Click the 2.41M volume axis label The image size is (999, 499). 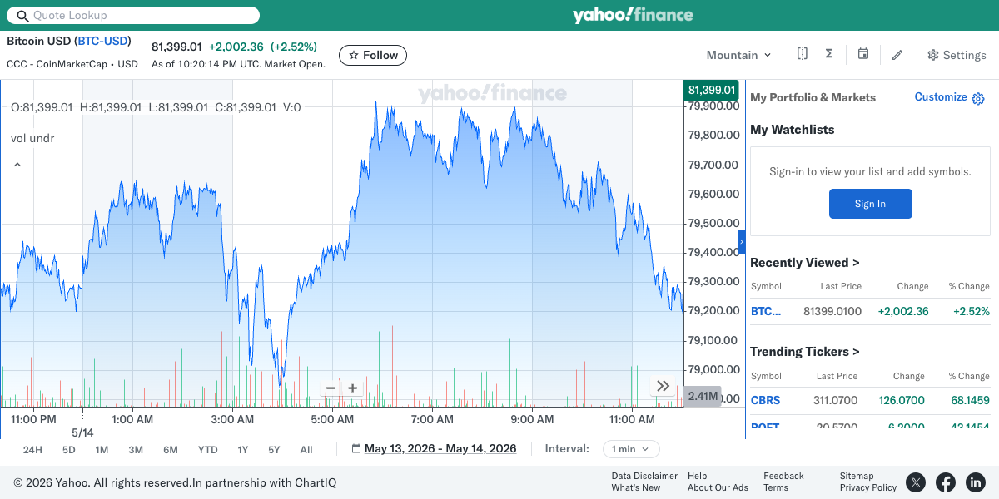click(703, 397)
